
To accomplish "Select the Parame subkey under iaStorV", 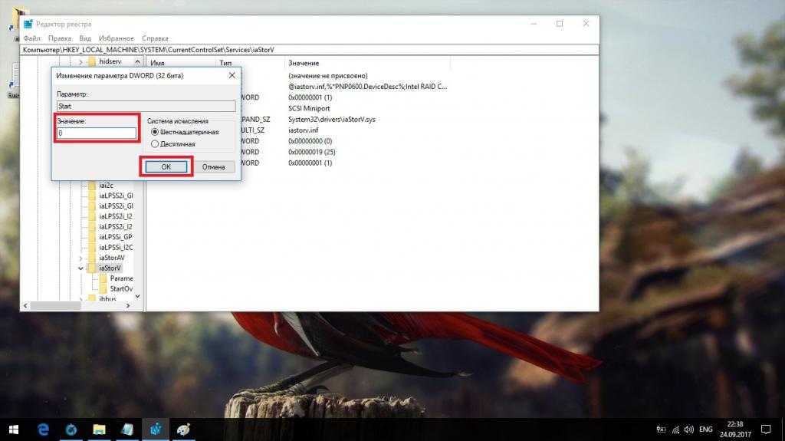I will [122, 278].
